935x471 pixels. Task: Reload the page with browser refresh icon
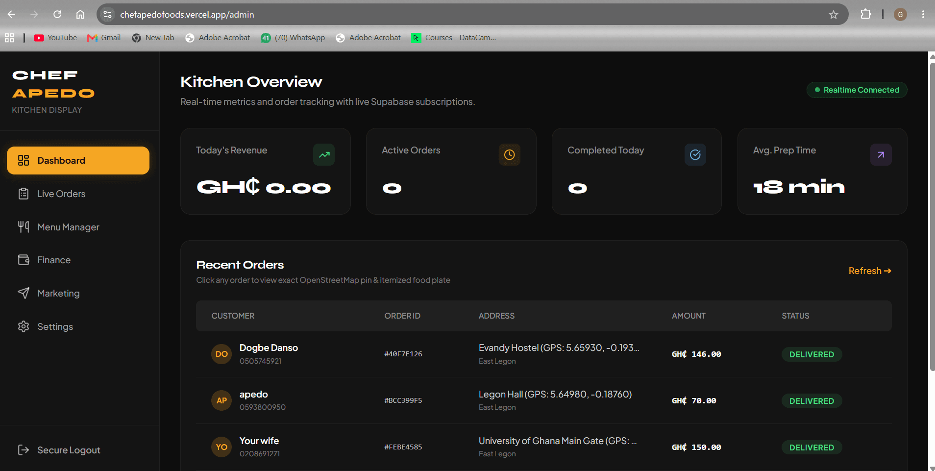click(x=57, y=14)
